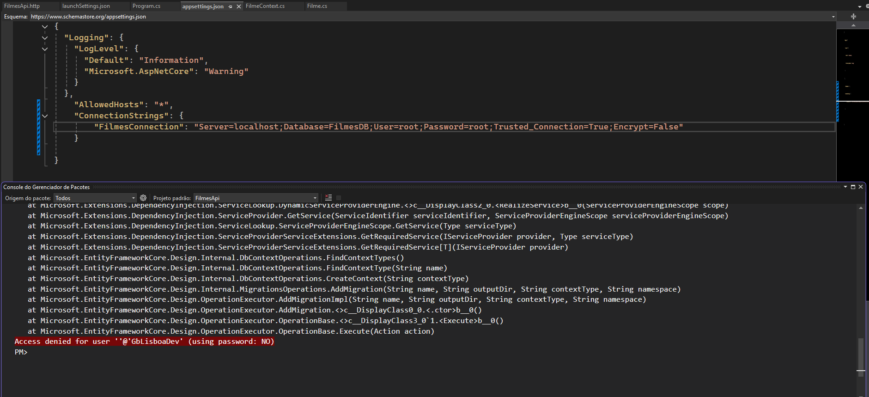Open the Program.cs tab
The width and height of the screenshot is (869, 397).
(146, 6)
